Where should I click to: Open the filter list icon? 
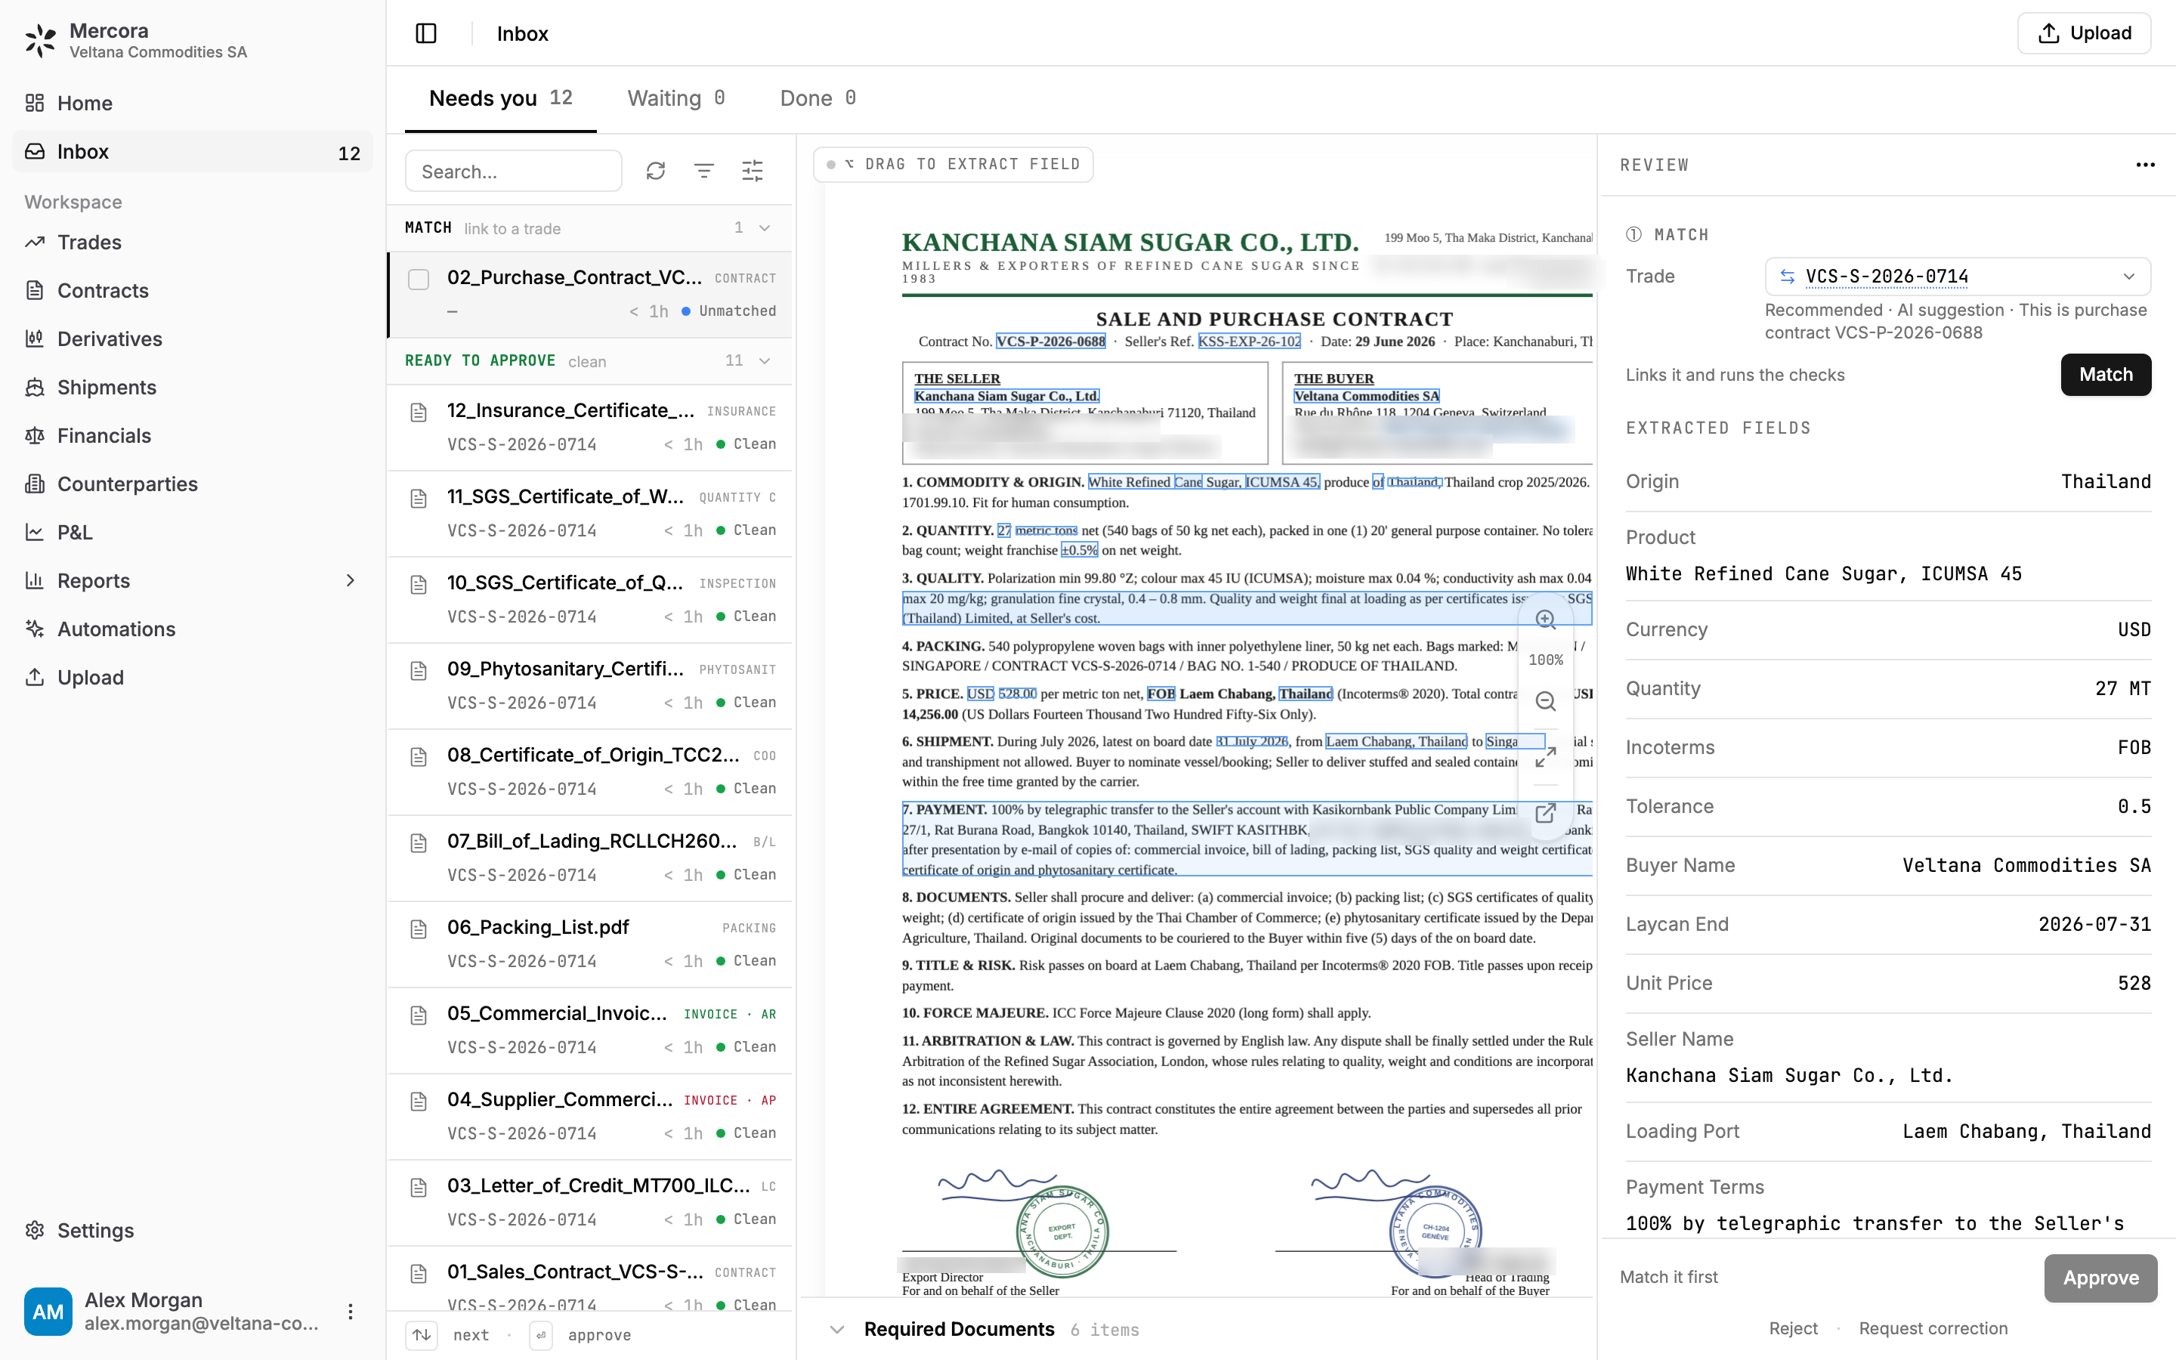click(x=704, y=171)
